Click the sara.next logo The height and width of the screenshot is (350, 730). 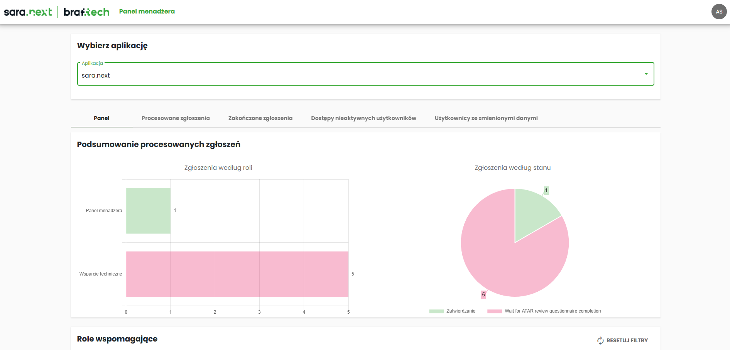click(28, 12)
